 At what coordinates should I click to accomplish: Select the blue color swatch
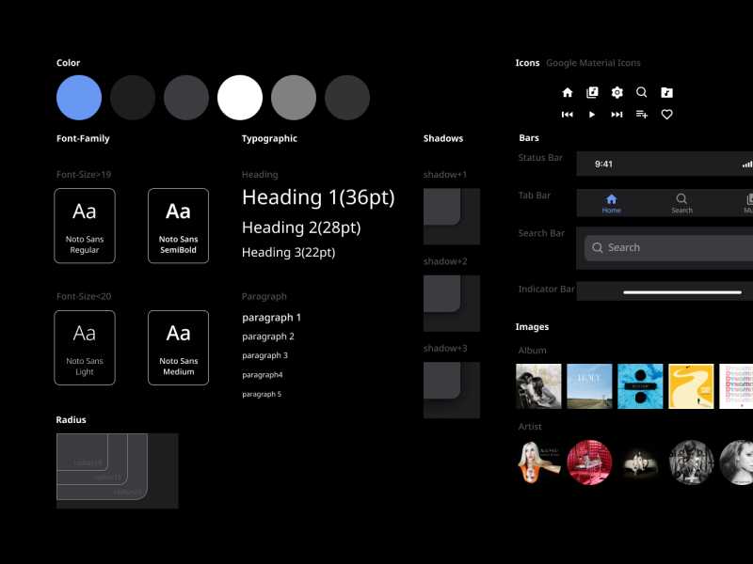coord(78,97)
